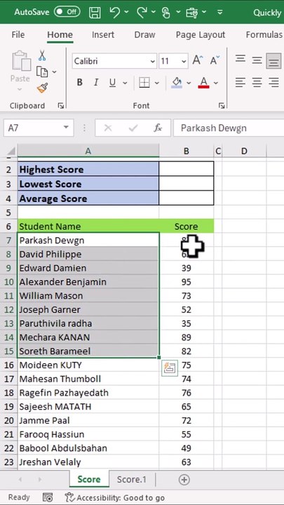Click the Increase Font Size icon
The image size is (284, 505).
[198, 60]
